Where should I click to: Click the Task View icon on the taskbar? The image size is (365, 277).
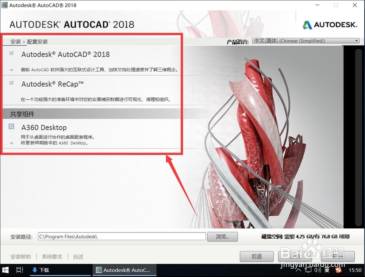(x=20, y=270)
